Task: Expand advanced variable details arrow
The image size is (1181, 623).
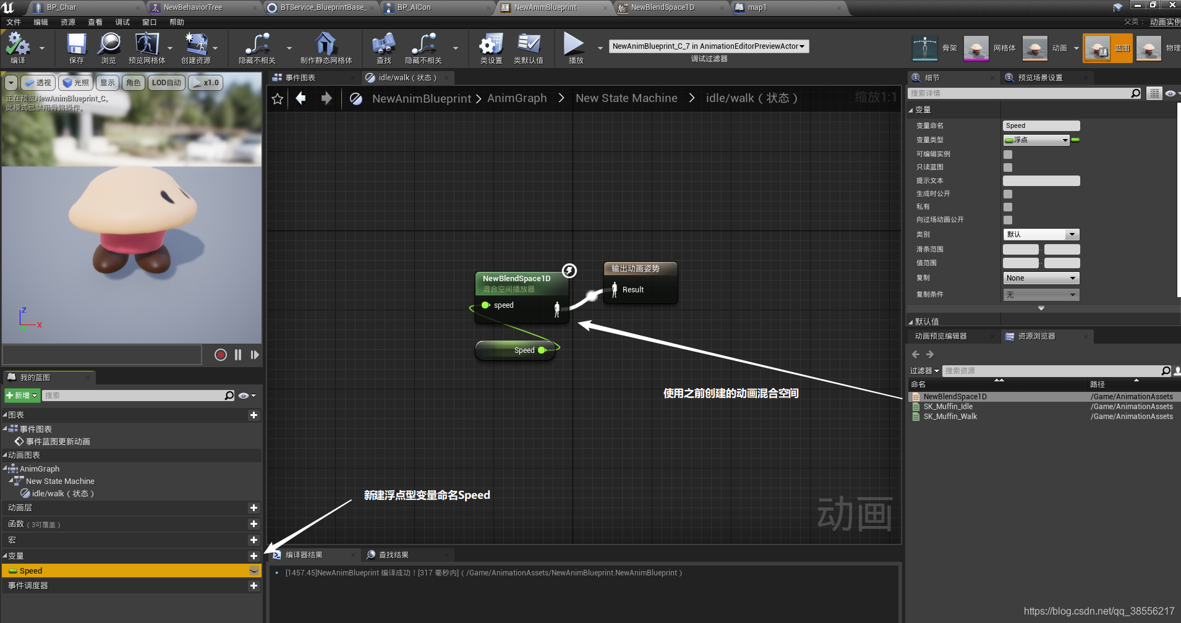Action: [1041, 308]
